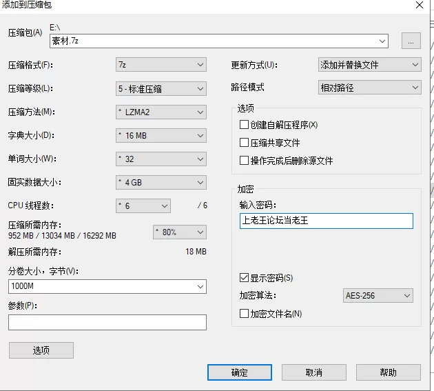434x391 pixels.
Task: Select the 加密算法 AES-256 dropdown
Action: pyautogui.click(x=378, y=296)
